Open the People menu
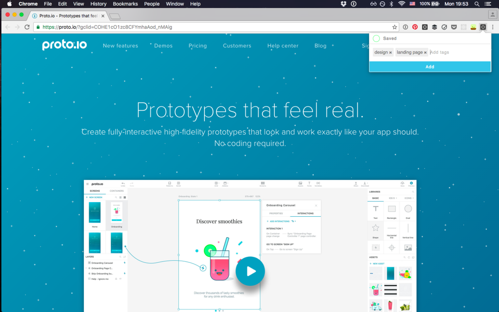Screen dimensions: 499x312 click(152, 4)
